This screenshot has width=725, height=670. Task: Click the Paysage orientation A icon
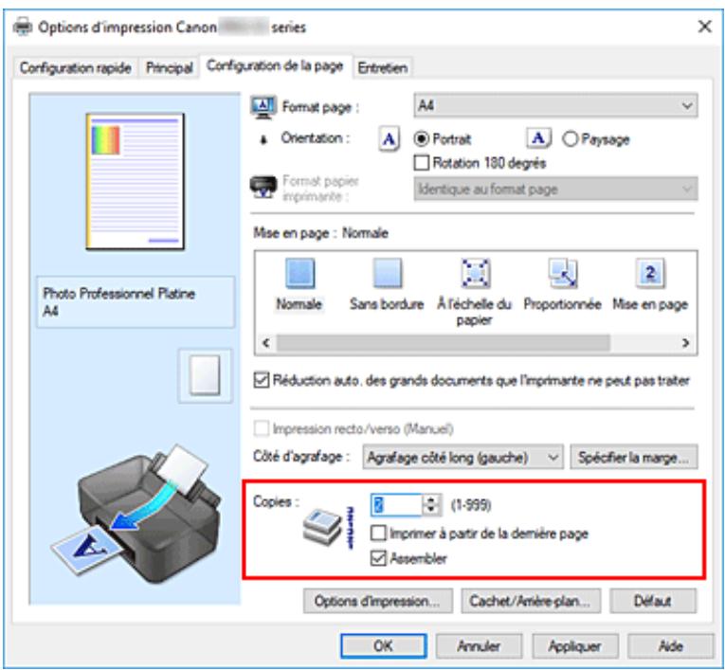tap(538, 137)
